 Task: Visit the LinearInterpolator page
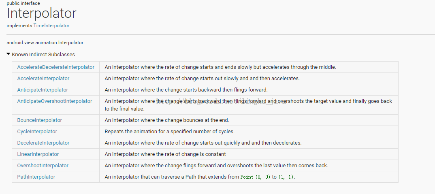pos(38,154)
